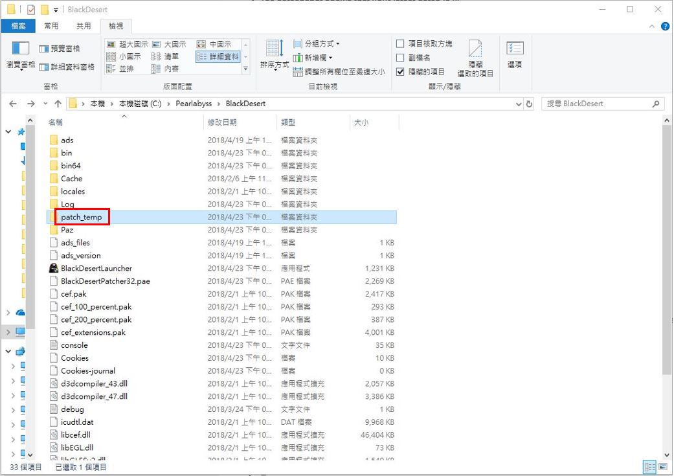
Task: Open quick access toolbar customize dropdown
Action: pyautogui.click(x=56, y=10)
